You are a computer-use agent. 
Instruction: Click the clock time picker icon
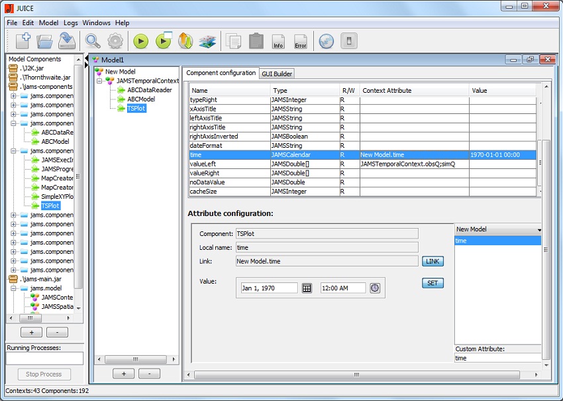pos(375,288)
